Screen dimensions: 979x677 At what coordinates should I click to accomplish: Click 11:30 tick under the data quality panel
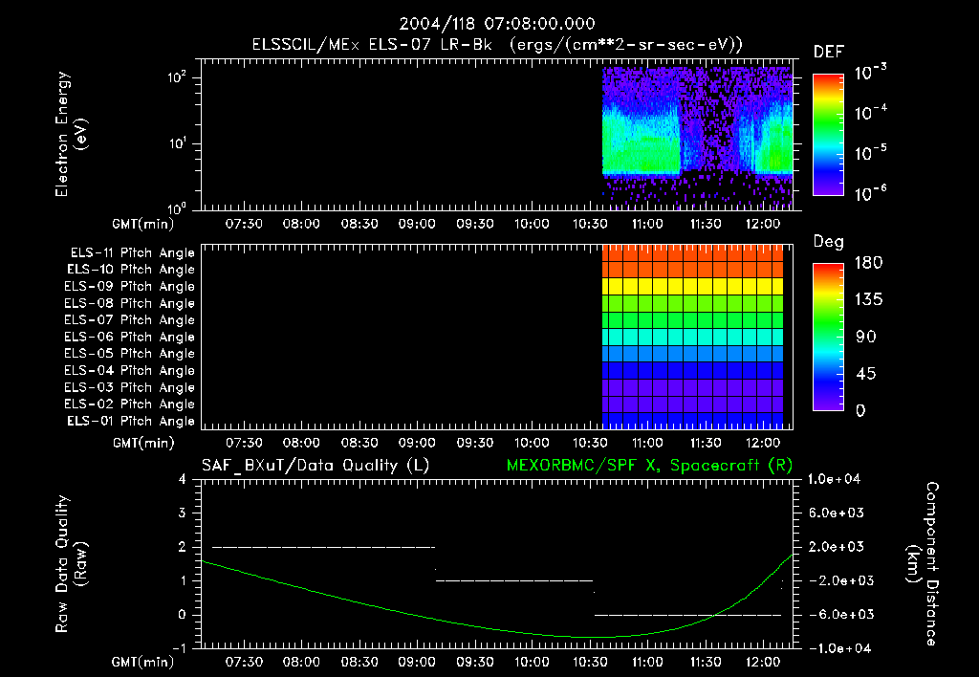[706, 662]
